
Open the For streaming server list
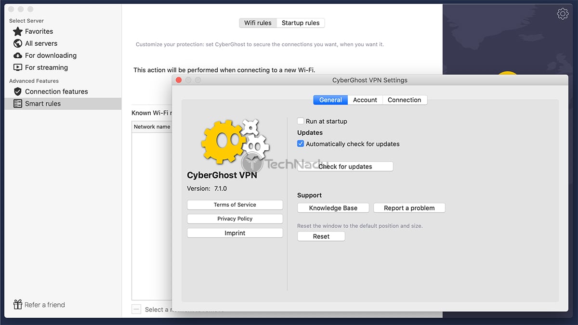coord(63,67)
